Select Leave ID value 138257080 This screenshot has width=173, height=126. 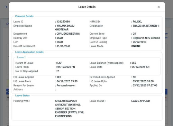63,21
